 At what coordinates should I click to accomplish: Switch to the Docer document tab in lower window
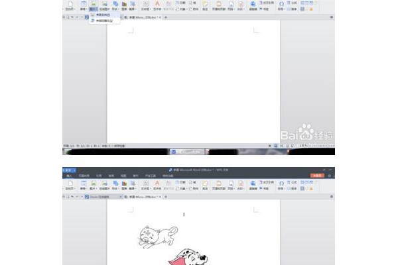pyautogui.click(x=103, y=197)
